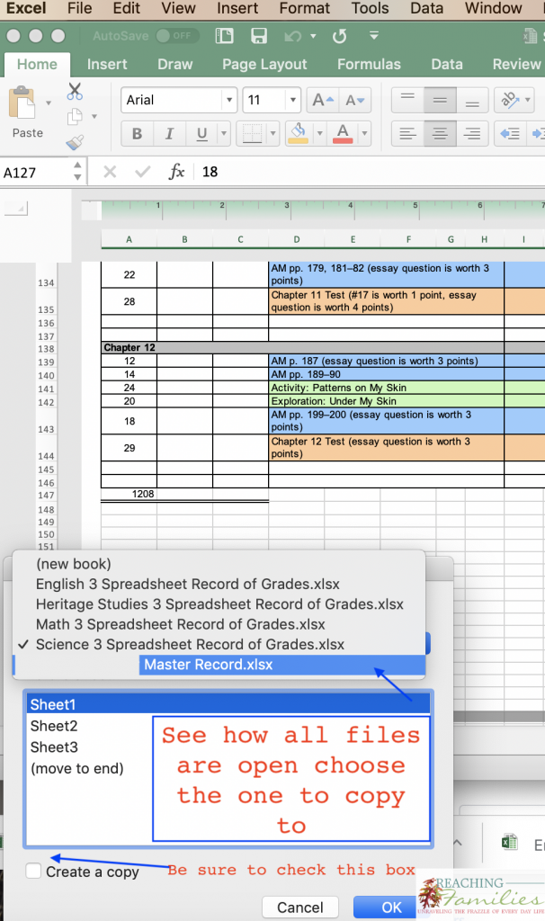Align text to middle vertically
This screenshot has height=921, width=545.
(440, 100)
